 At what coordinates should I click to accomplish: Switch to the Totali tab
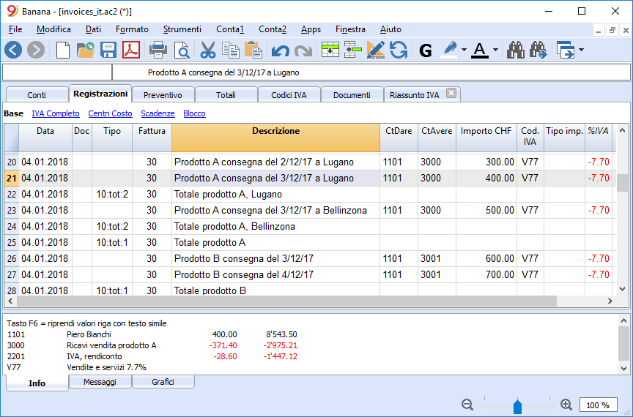pos(226,95)
